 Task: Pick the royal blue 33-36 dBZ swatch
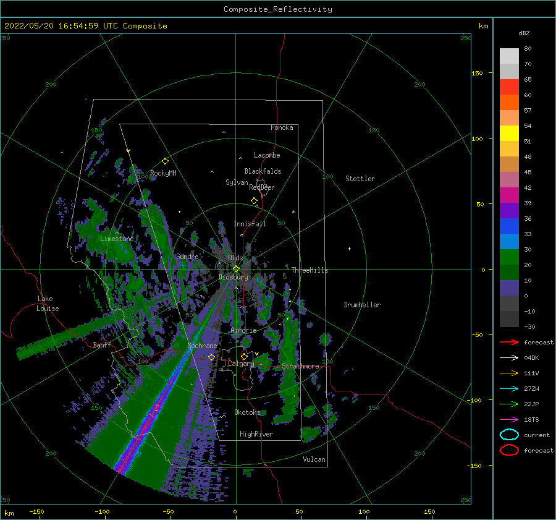tap(509, 226)
